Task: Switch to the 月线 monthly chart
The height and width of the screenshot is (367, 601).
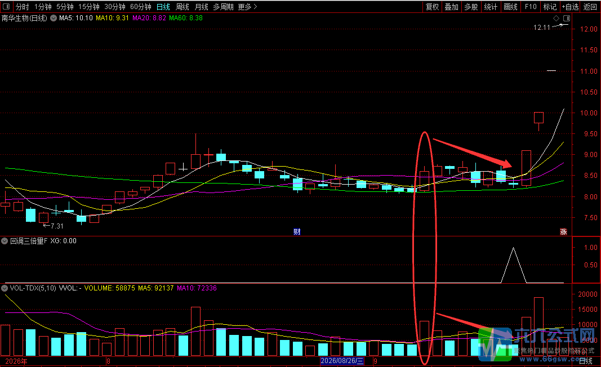Action: click(x=201, y=7)
